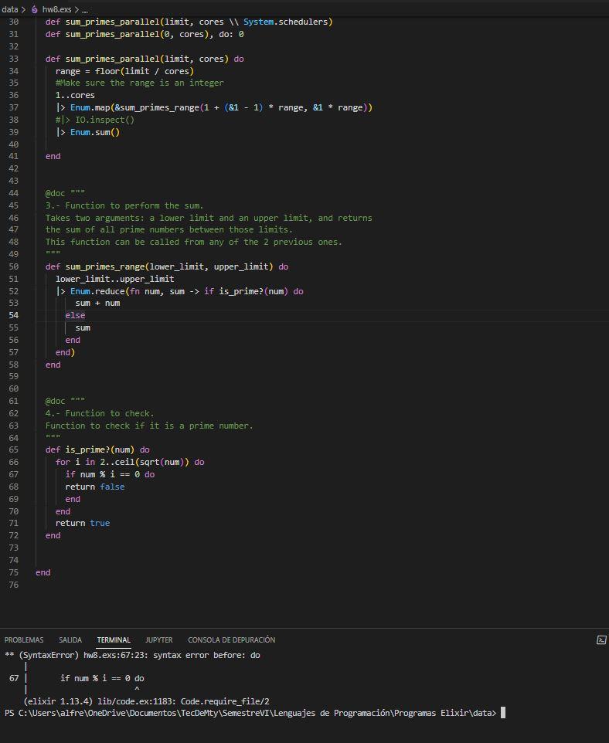Click 'def sum_primes_range' definition line
Screen dimensions: 609x743
click(x=167, y=266)
